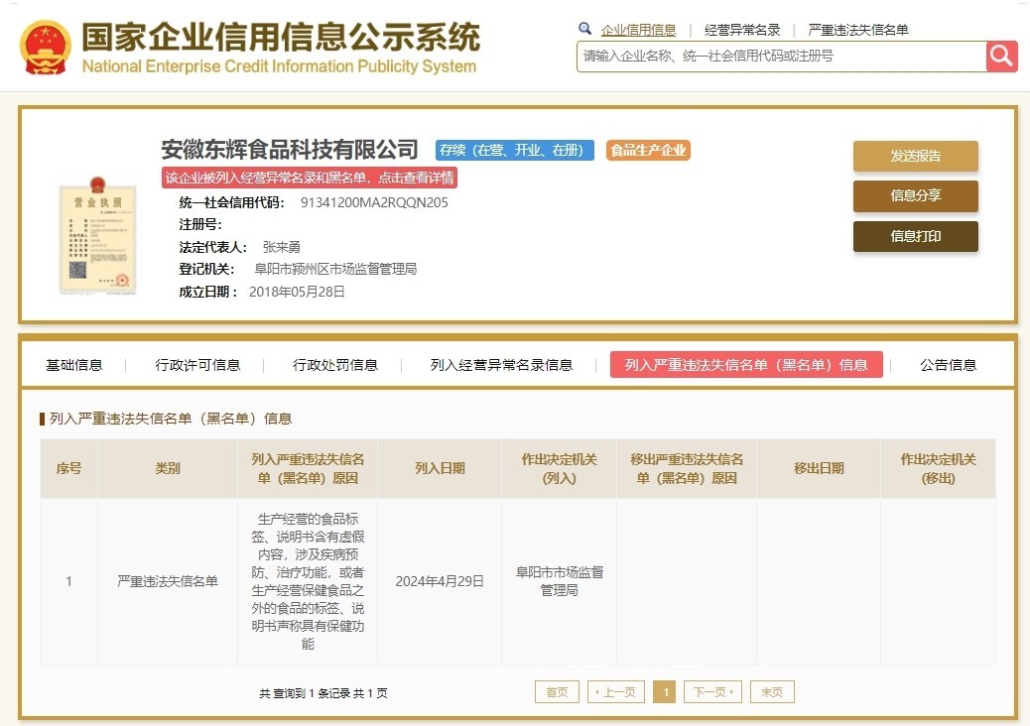Click the red 经营异常名录和黑名单 warning banner

coord(310,178)
